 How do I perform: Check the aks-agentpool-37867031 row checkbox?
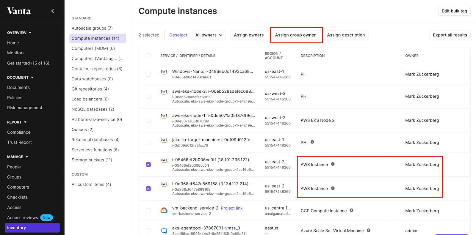[x=148, y=231]
